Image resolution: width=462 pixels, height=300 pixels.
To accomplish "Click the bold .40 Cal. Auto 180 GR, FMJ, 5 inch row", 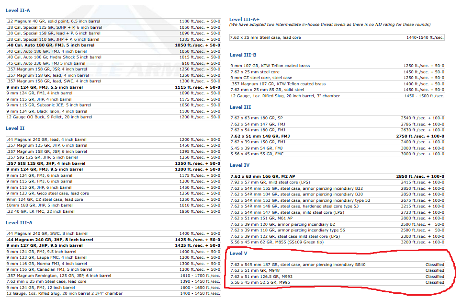I will (113, 45).
